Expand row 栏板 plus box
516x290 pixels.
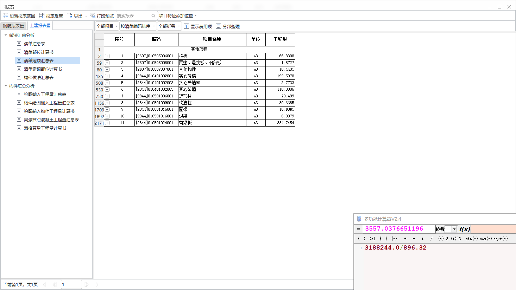pos(107,56)
